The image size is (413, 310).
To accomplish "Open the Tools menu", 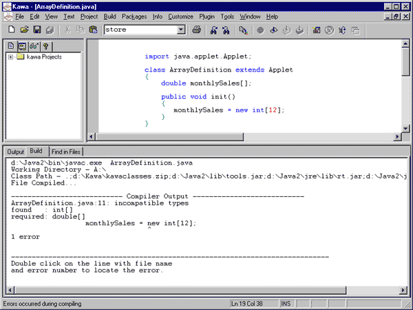I will [227, 17].
